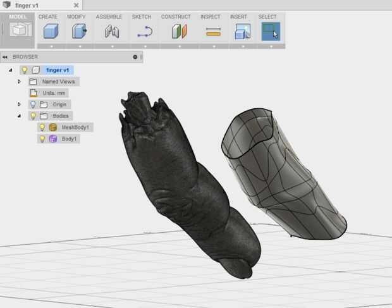Viewport: 392px width, 308px height.
Task: Toggle visibility bulb of finger v1
Action: coord(25,70)
